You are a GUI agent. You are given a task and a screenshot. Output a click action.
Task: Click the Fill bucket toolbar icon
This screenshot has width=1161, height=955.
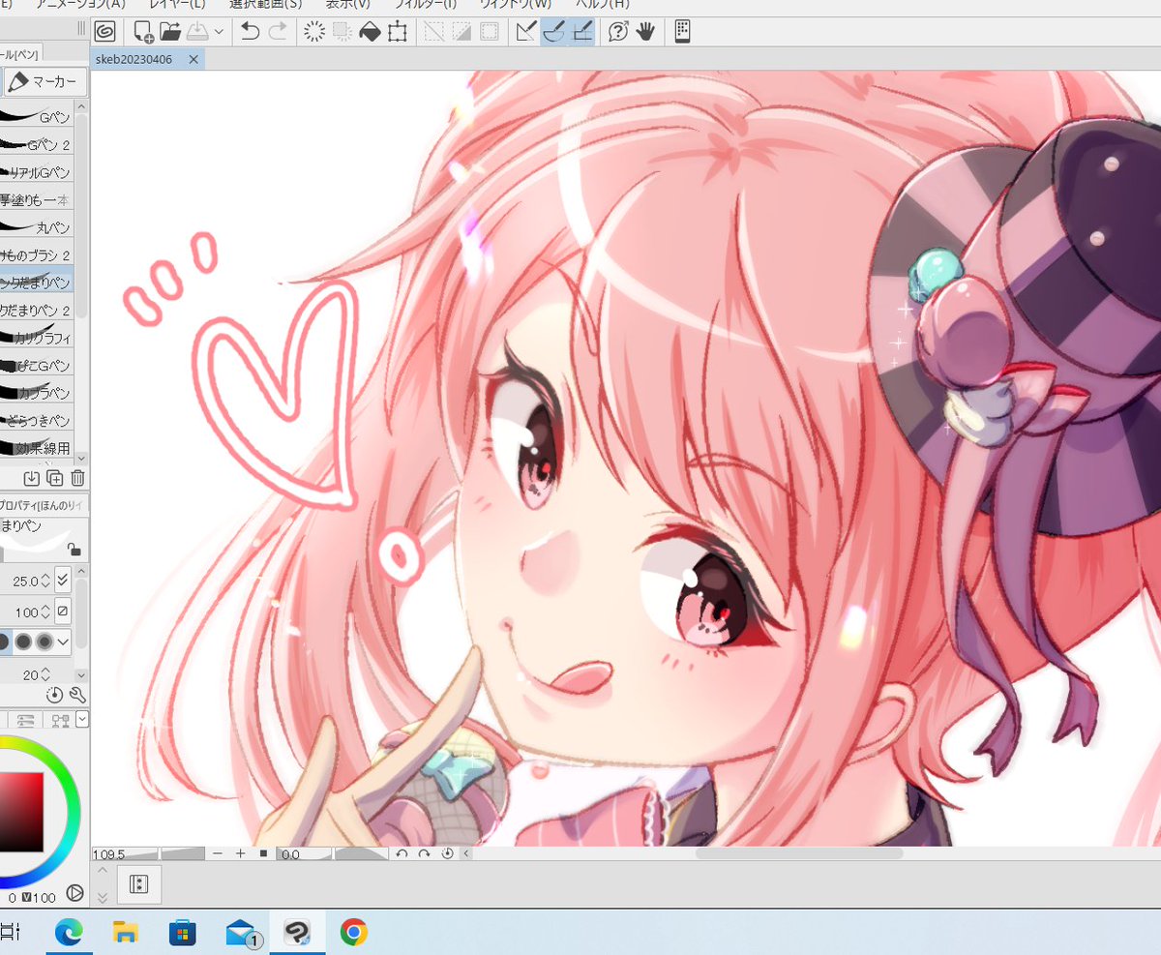(370, 32)
